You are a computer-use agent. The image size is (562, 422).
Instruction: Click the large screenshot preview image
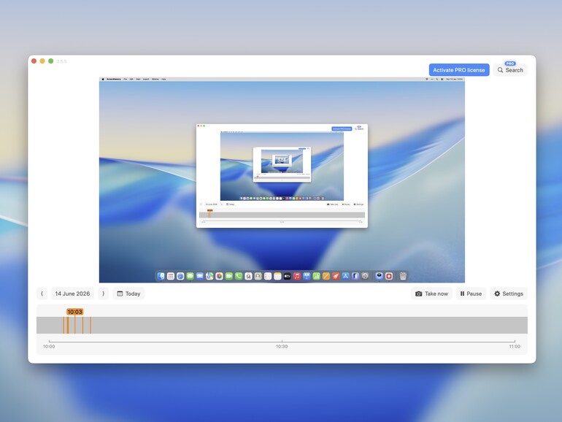click(x=282, y=180)
